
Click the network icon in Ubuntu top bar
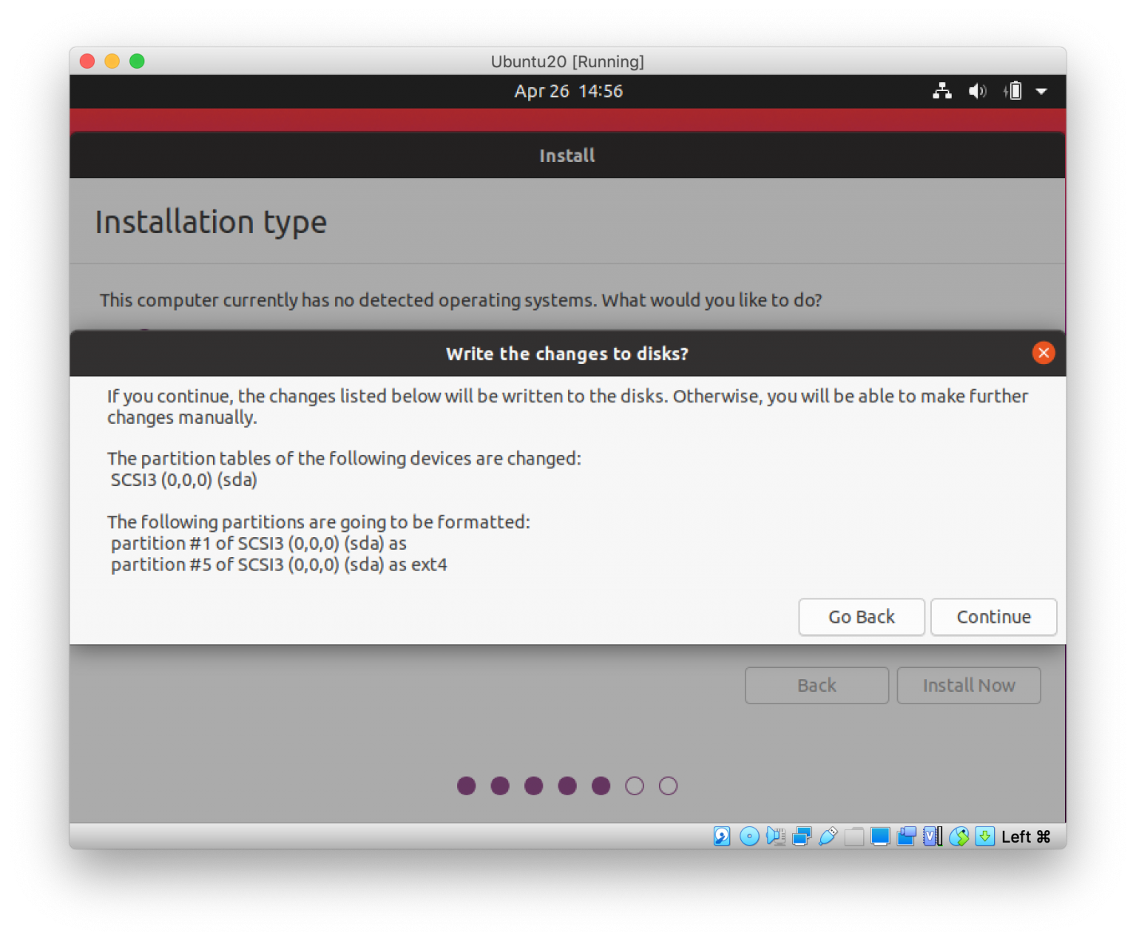(942, 91)
